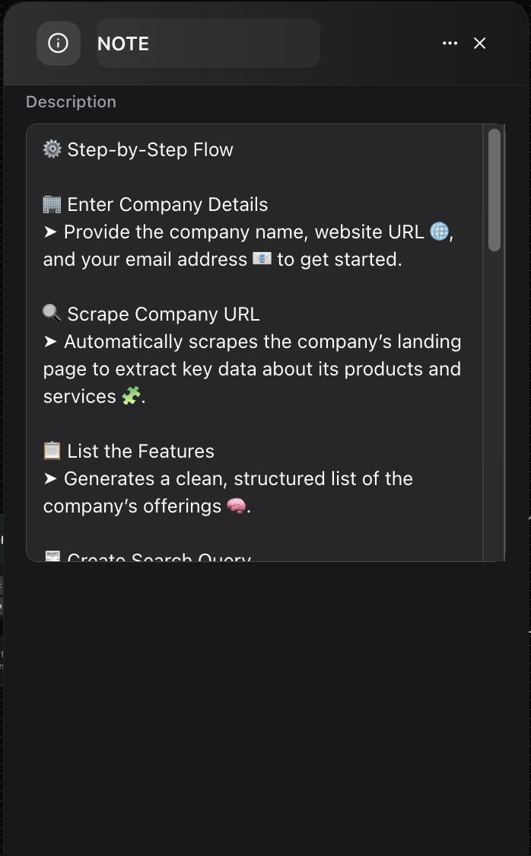Click the globe emoji after website URL
The width and height of the screenshot is (531, 856).
tap(440, 232)
